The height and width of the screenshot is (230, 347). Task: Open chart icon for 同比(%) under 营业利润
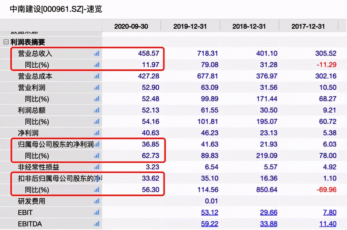click(97, 99)
